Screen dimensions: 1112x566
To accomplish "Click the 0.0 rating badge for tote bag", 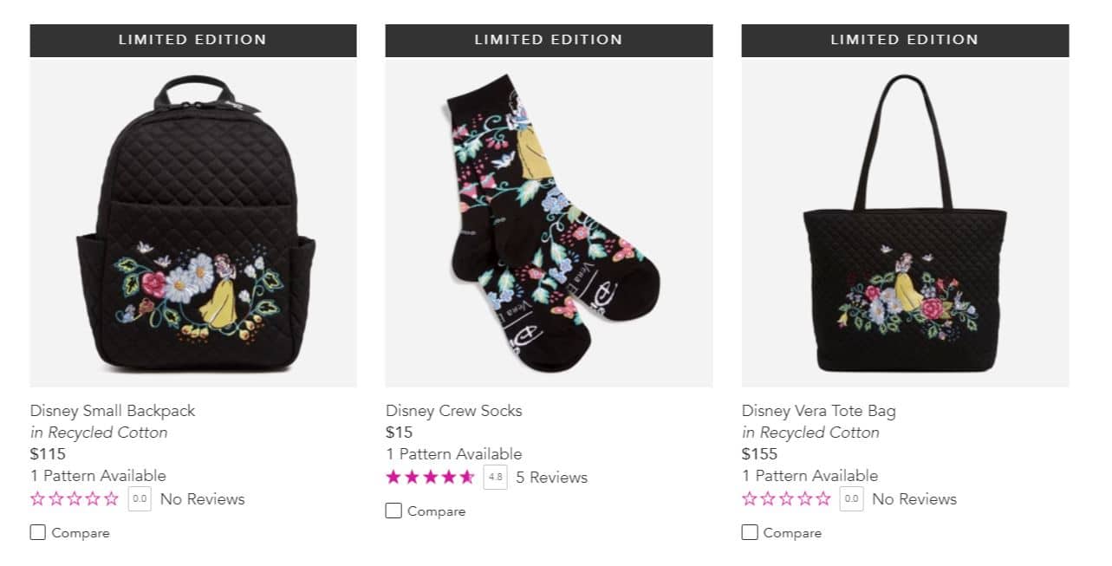I will [x=851, y=499].
